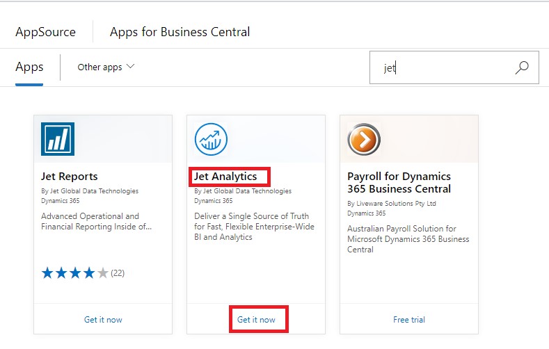Viewport: 549px width, 349px height.
Task: Click the (22) review count on Jet Reports
Action: pyautogui.click(x=118, y=273)
